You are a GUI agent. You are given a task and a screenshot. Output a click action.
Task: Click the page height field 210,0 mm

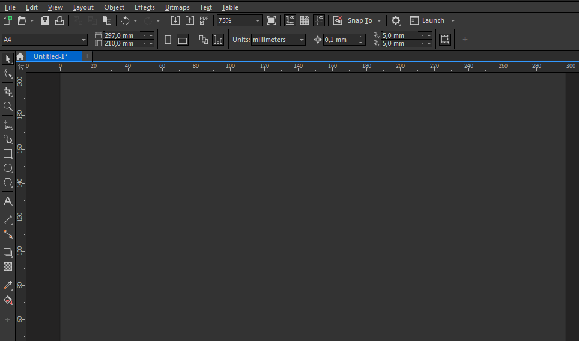[122, 43]
